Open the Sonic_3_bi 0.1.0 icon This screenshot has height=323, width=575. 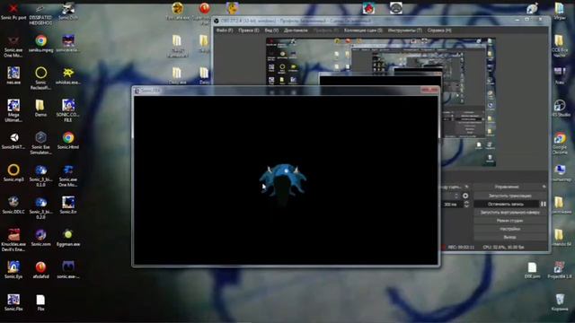(x=40, y=170)
